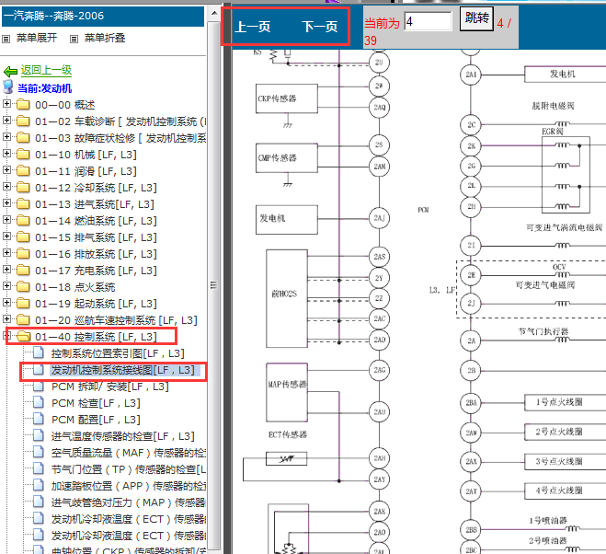Open 加速踏板位置（APP）传感器 page
Image resolution: width=606 pixels, height=554 pixels.
pyautogui.click(x=129, y=486)
